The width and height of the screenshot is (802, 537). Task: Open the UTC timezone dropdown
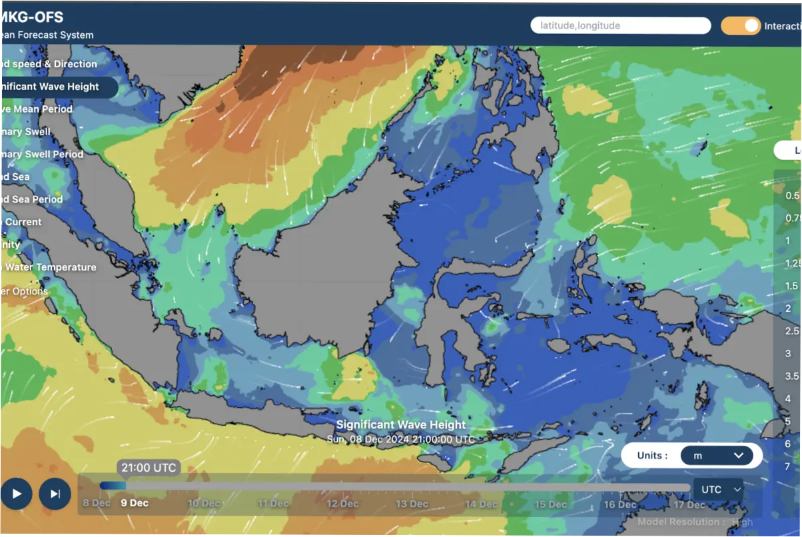(719, 490)
